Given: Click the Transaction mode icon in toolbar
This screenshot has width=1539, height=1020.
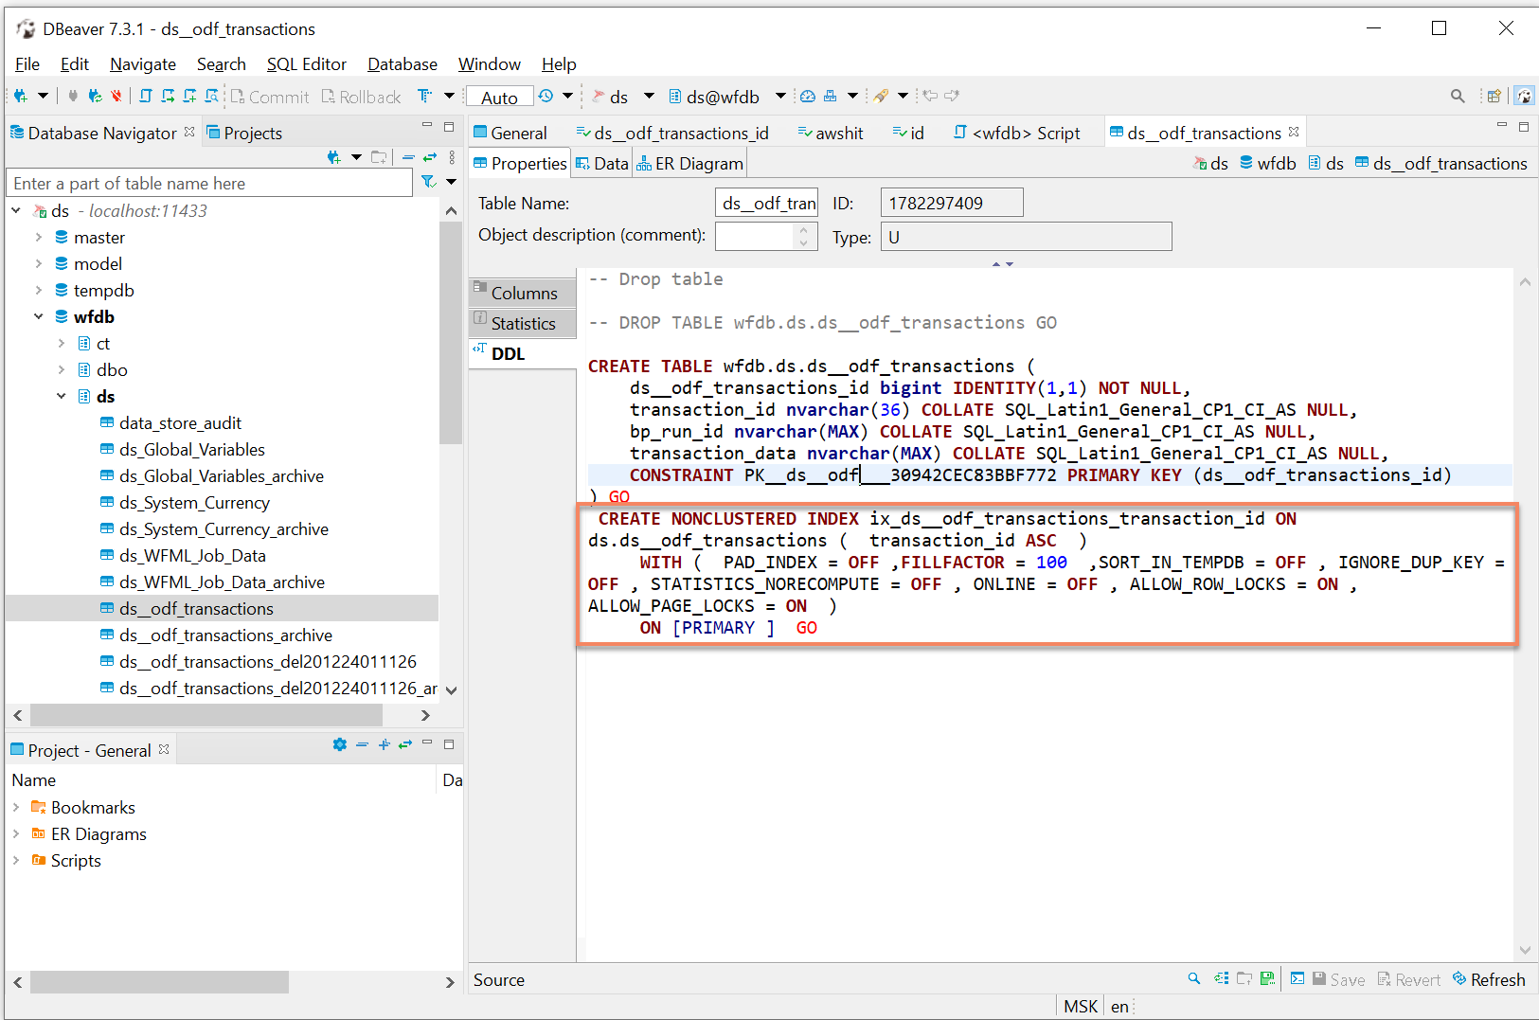Looking at the screenshot, I should pyautogui.click(x=425, y=96).
